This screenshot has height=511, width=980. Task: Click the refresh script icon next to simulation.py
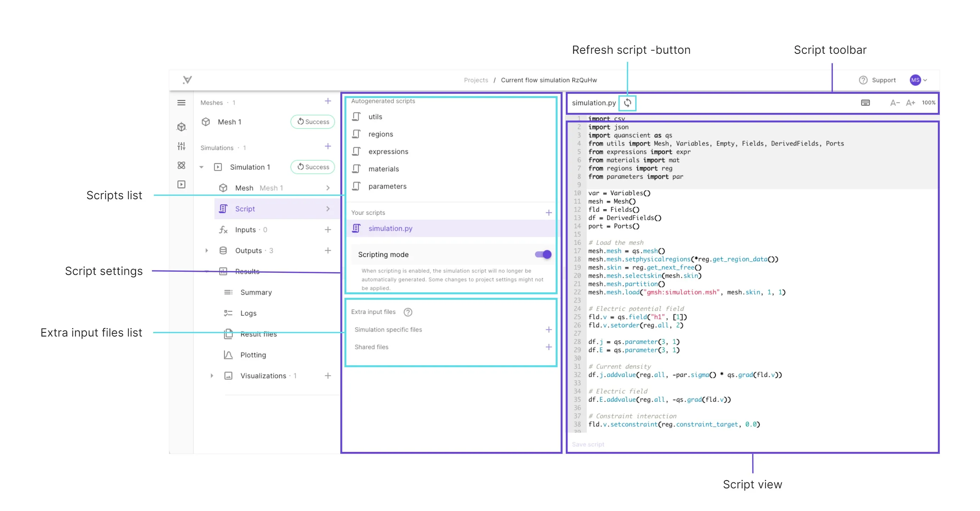point(627,103)
